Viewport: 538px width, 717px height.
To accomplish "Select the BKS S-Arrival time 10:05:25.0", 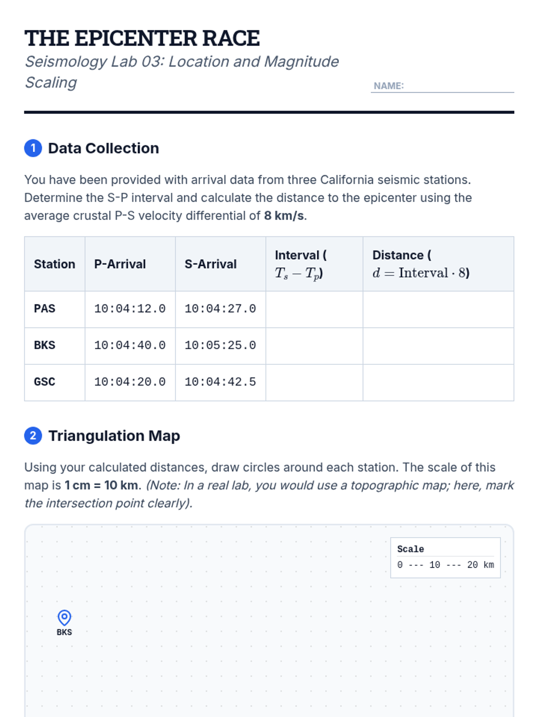I will (220, 346).
